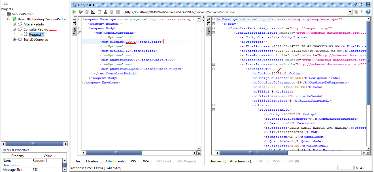Click the 10071 pCodigo value in request
The height and width of the screenshot is (172, 374).
coord(131,42)
